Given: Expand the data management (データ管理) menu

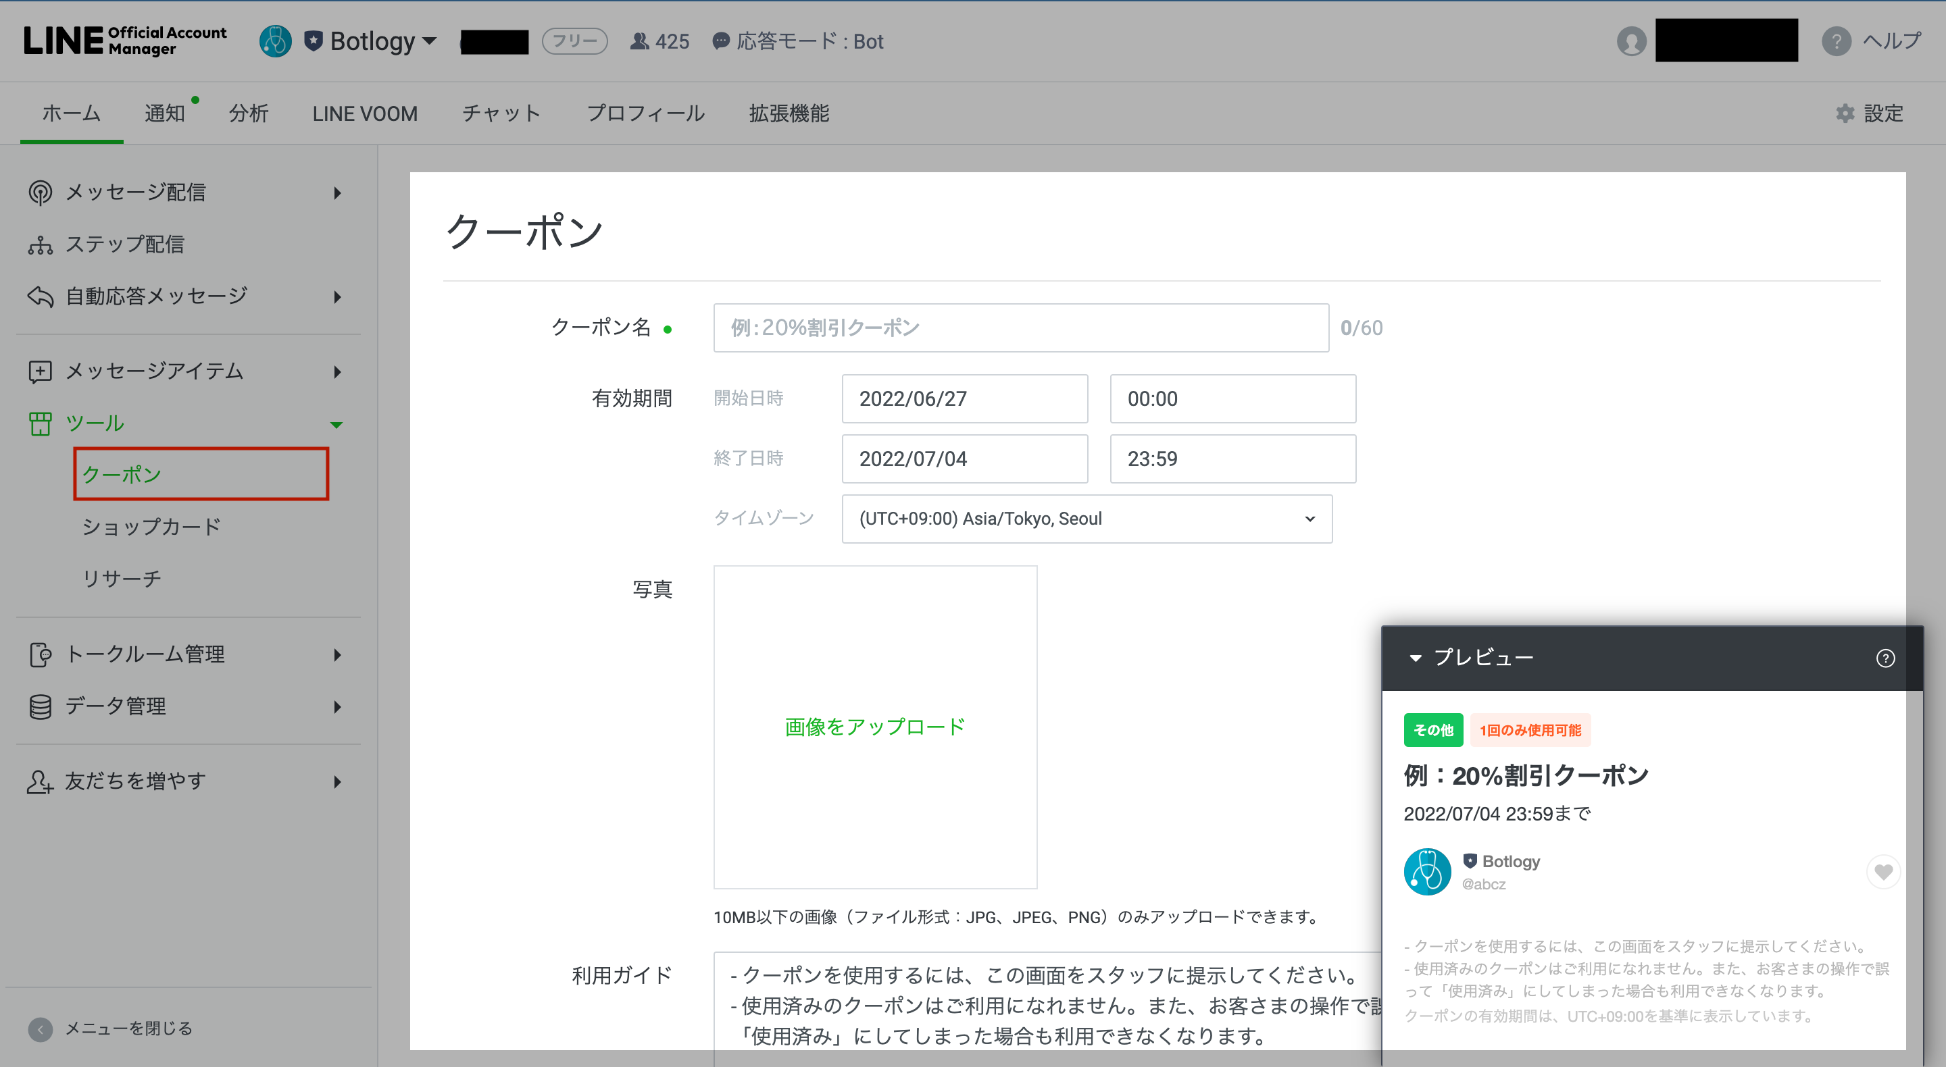Looking at the screenshot, I should tap(337, 707).
